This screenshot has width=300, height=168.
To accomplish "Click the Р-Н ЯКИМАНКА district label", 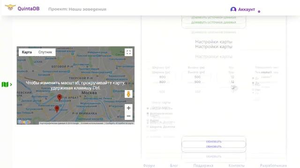I will (x=84, y=113).
